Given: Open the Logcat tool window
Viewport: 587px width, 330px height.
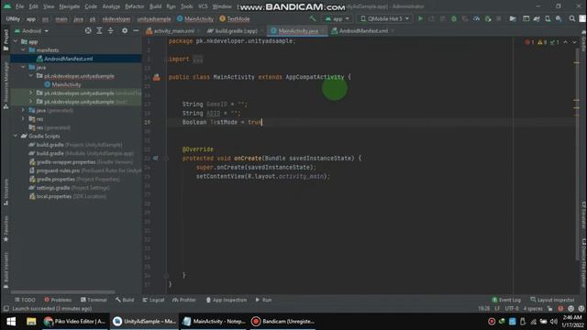Looking at the screenshot, I should click(x=153, y=300).
